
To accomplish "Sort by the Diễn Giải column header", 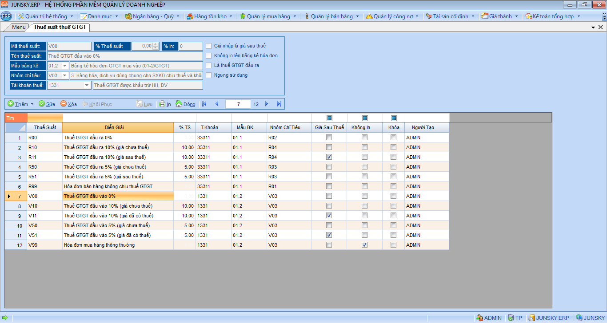I will pos(118,127).
